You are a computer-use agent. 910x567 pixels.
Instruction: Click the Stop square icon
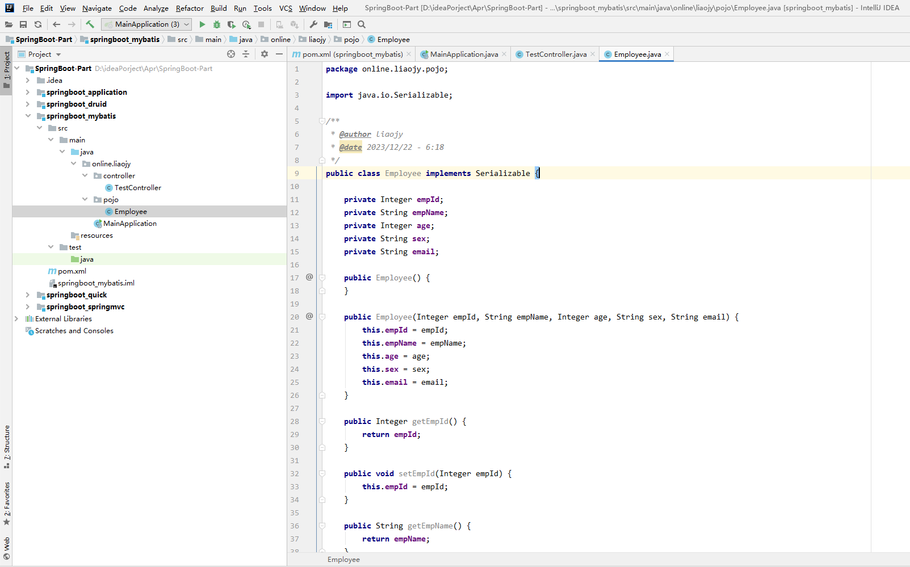click(261, 24)
